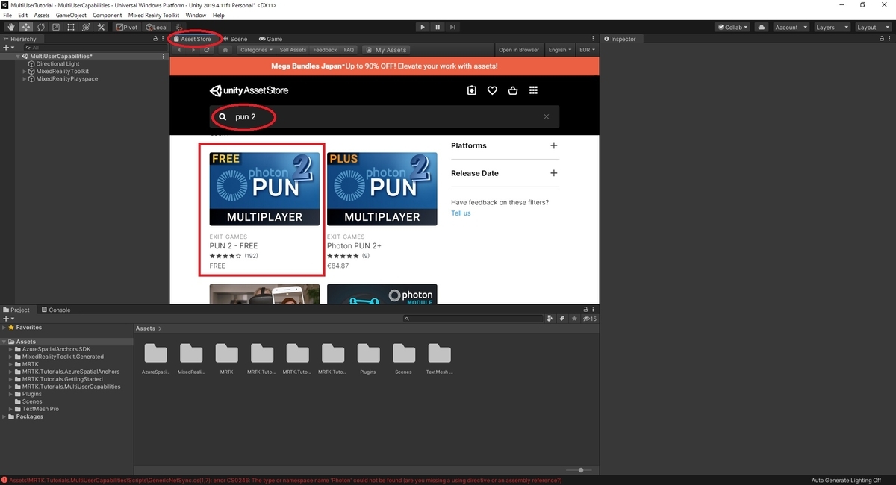This screenshot has height=485, width=896.
Task: Open the Window menu
Action: point(196,15)
